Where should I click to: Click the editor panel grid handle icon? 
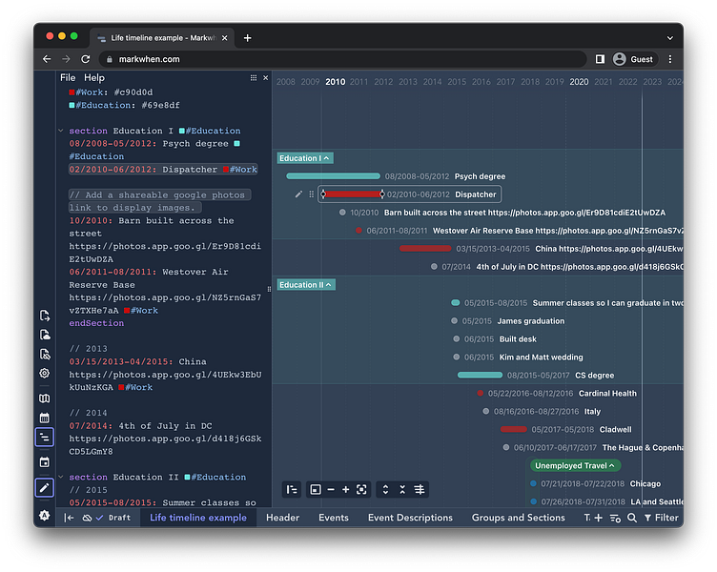[x=254, y=78]
